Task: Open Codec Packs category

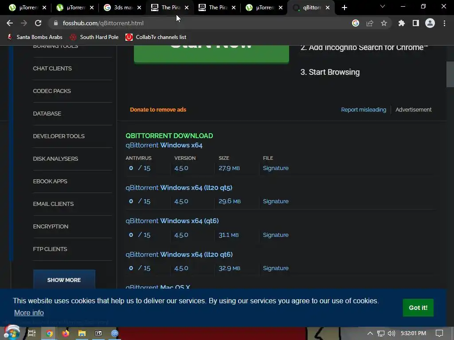Action: [x=52, y=91]
